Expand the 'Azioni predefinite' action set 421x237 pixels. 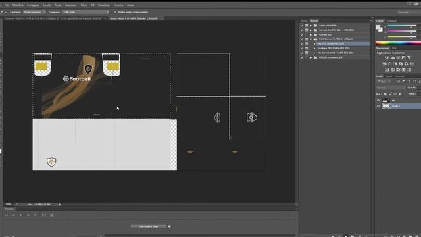(311, 26)
